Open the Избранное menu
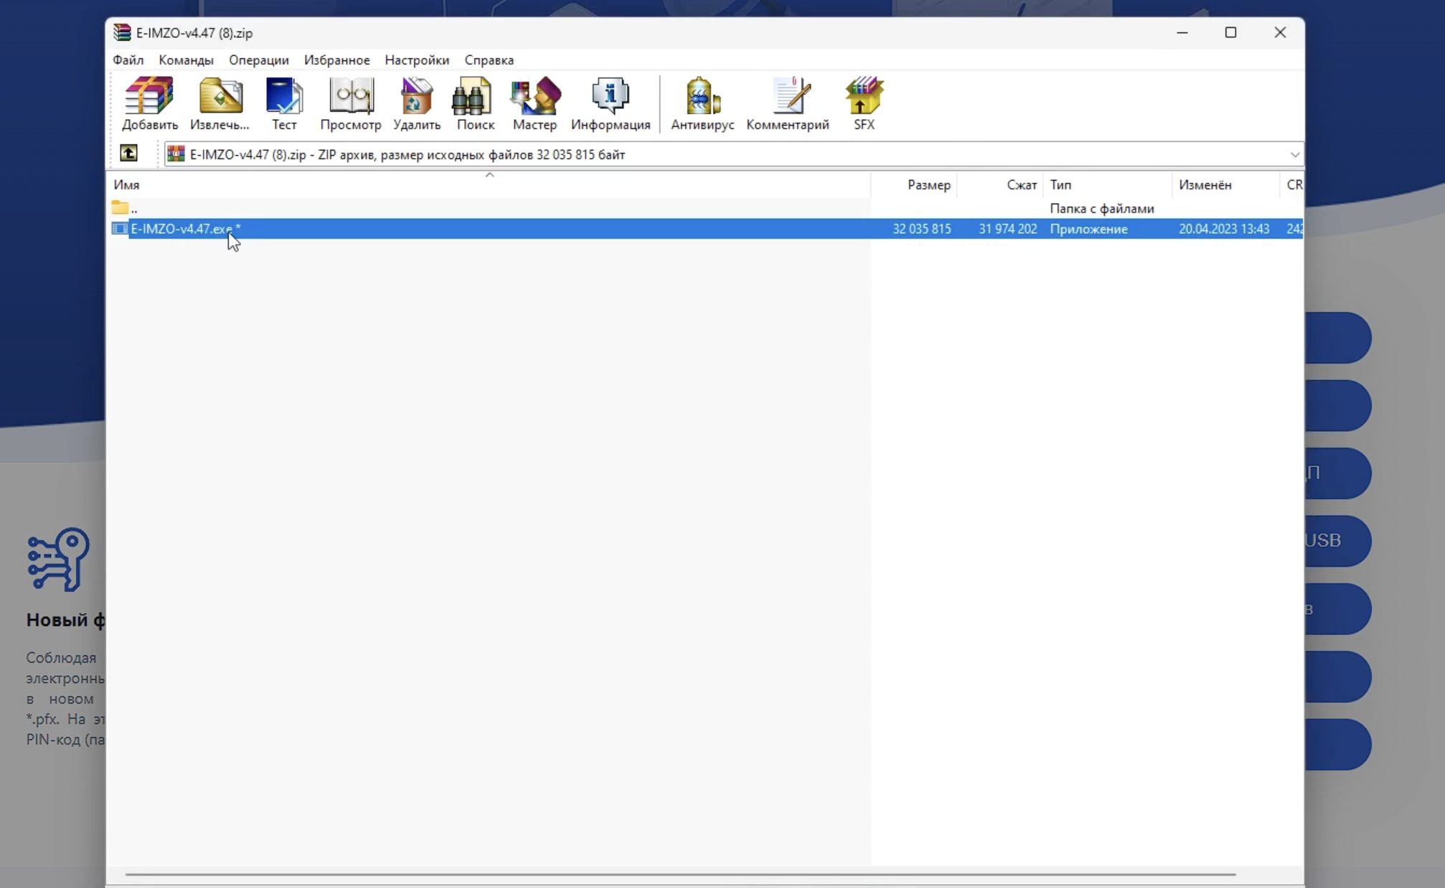Viewport: 1445px width, 888px height. [x=336, y=60]
